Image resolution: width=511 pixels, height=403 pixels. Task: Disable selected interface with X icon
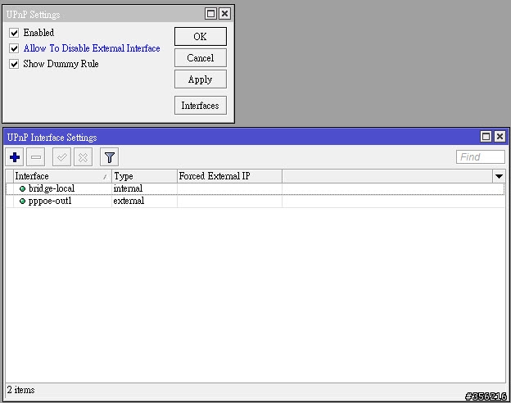pos(83,157)
